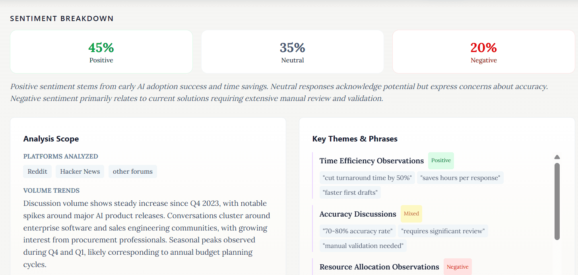Click the green Positive badge
This screenshot has width=578, height=275.
coord(441,161)
